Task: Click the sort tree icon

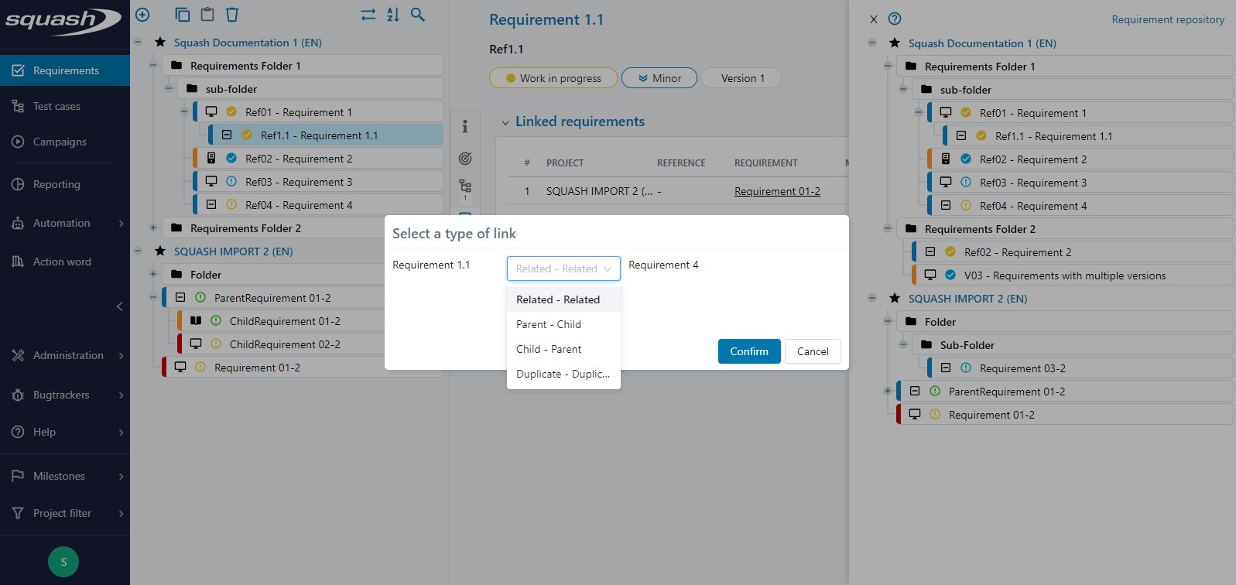Action: click(393, 15)
